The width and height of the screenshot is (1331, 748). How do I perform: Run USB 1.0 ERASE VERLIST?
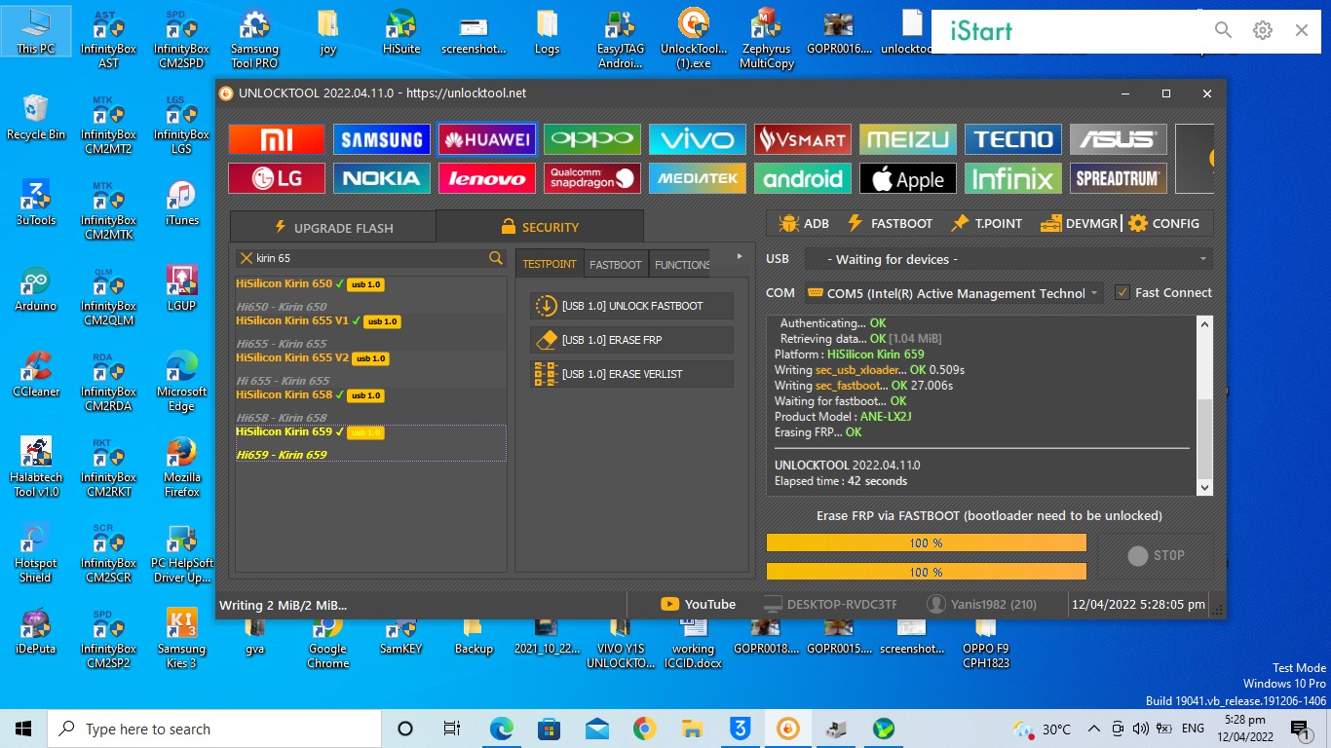pos(631,374)
